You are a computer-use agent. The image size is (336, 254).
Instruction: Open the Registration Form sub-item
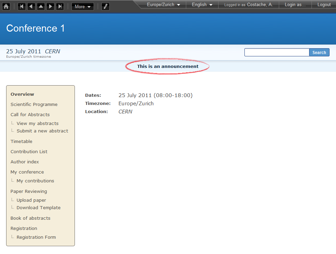point(36,237)
